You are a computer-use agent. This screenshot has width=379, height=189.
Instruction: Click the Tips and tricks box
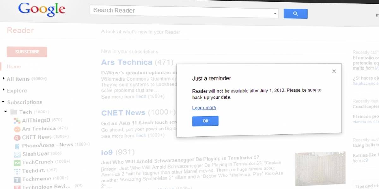[x=367, y=186]
